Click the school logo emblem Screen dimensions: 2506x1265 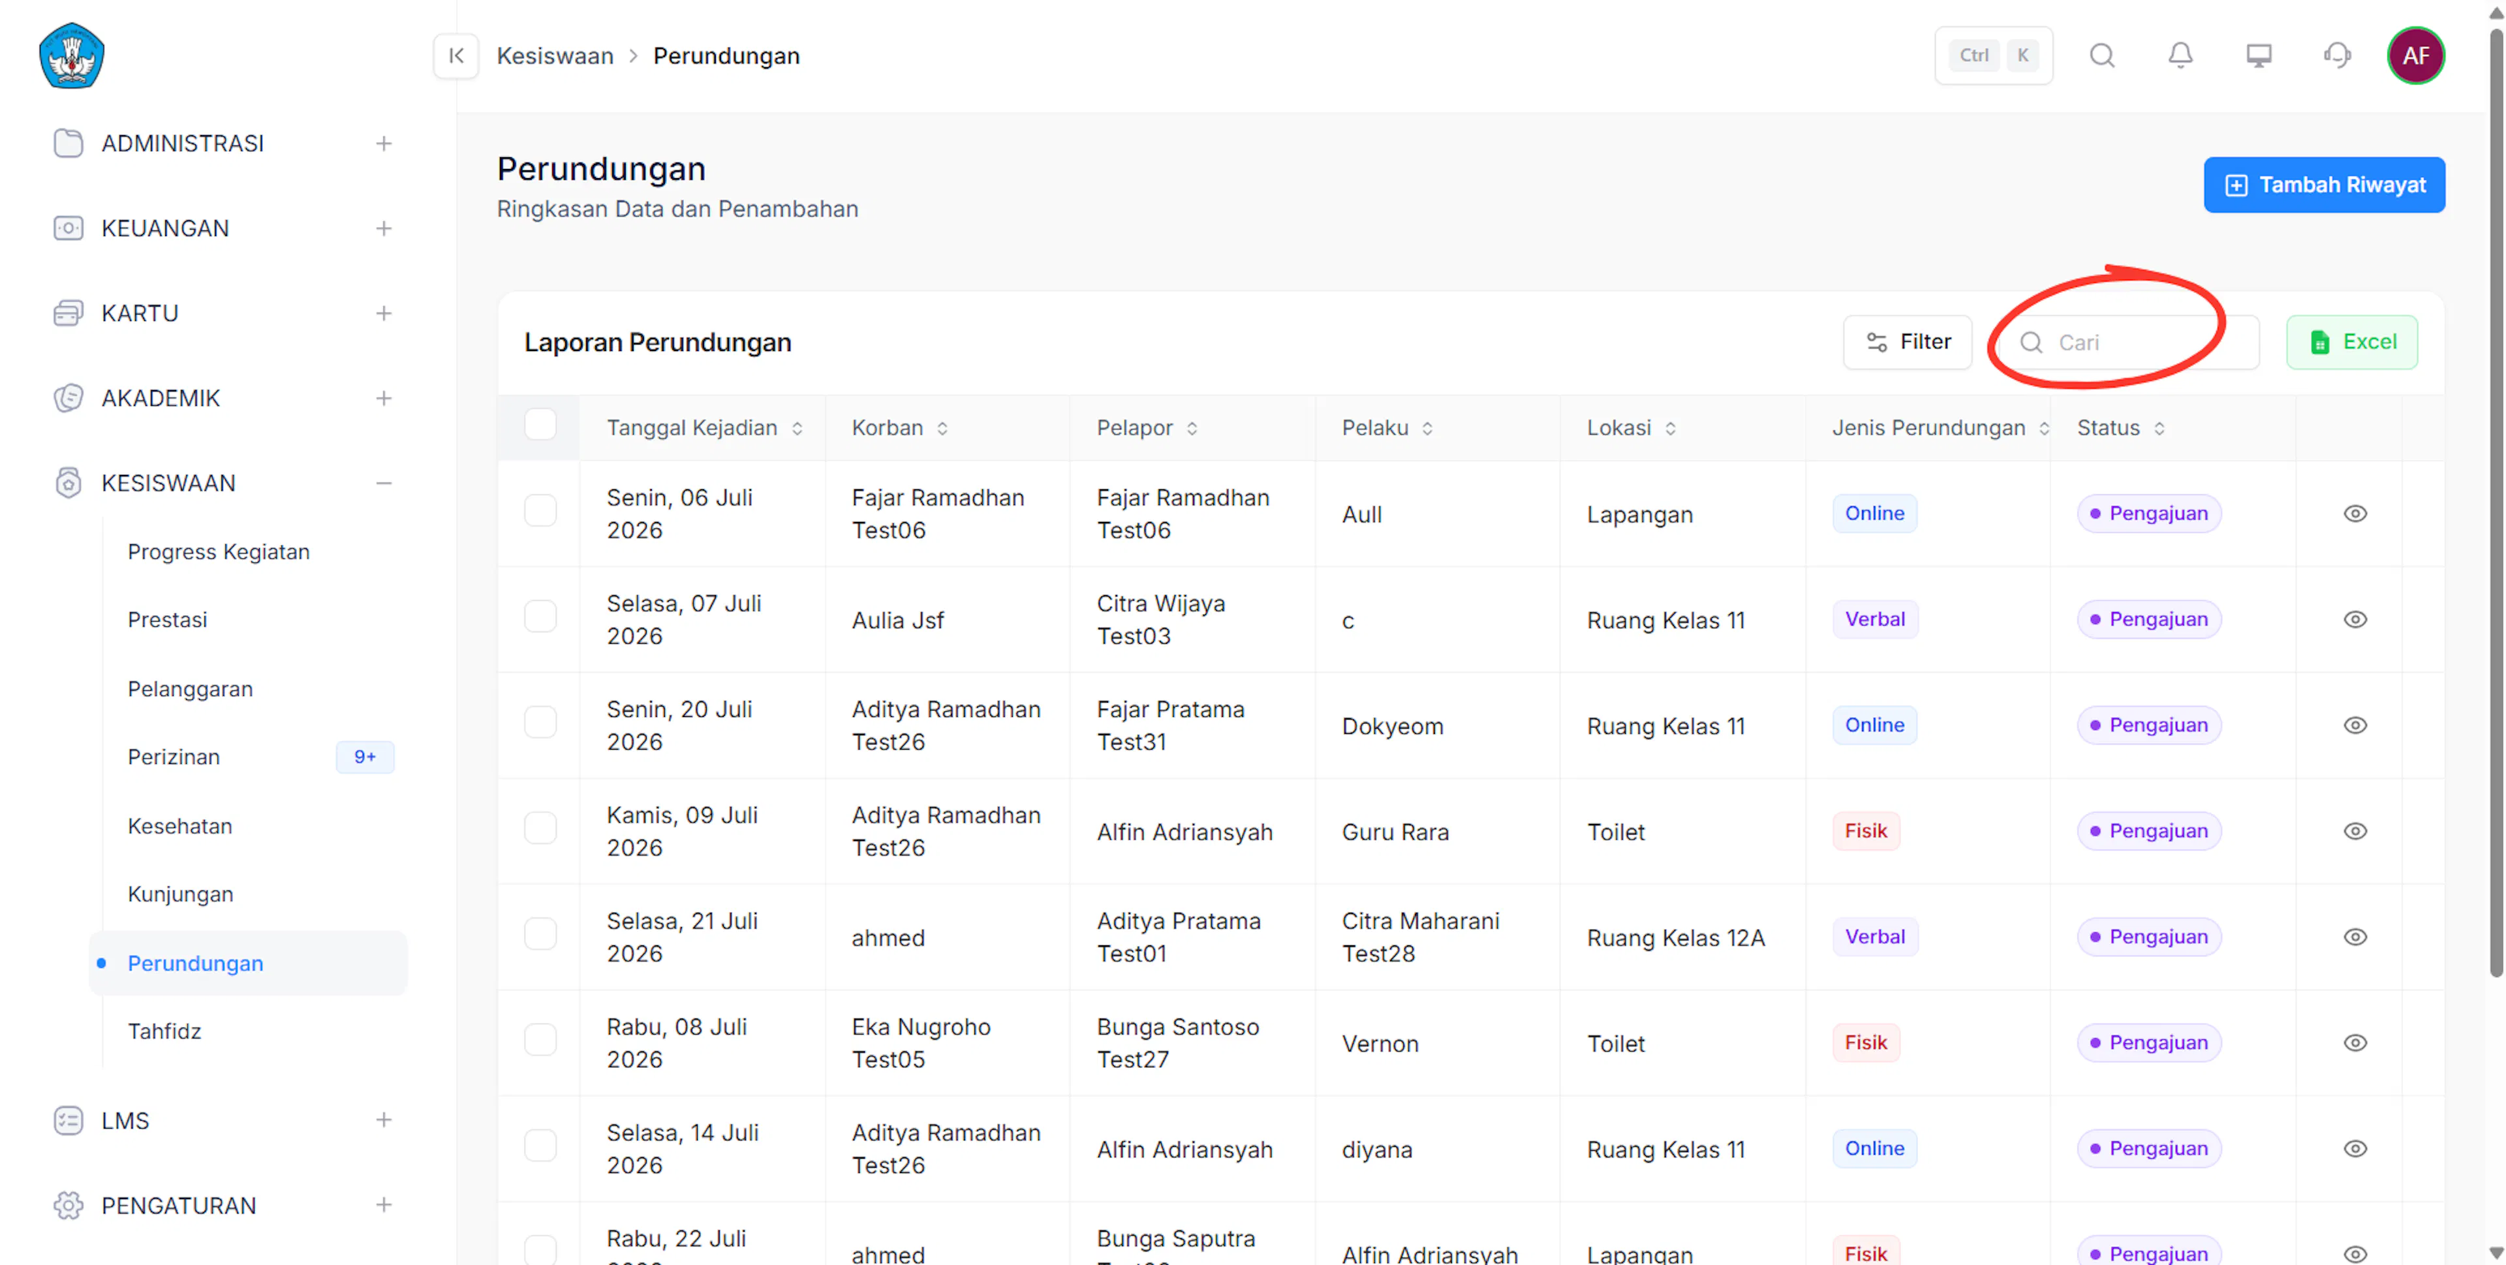pyautogui.click(x=72, y=55)
